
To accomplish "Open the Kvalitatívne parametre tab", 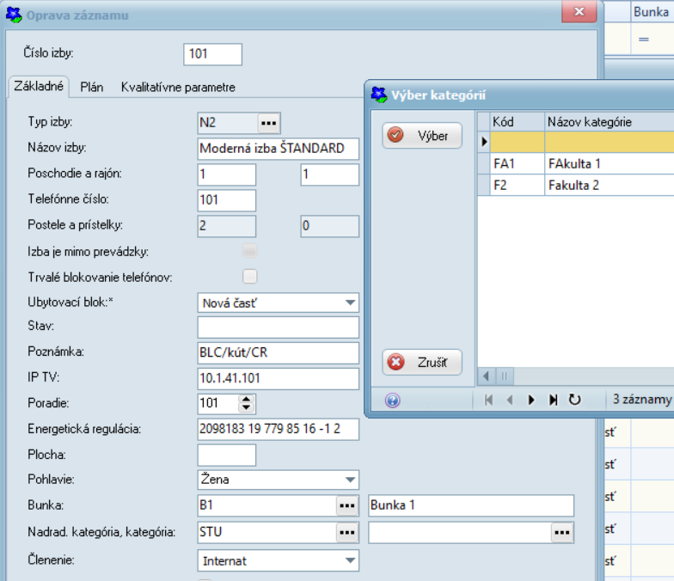I will coord(178,87).
